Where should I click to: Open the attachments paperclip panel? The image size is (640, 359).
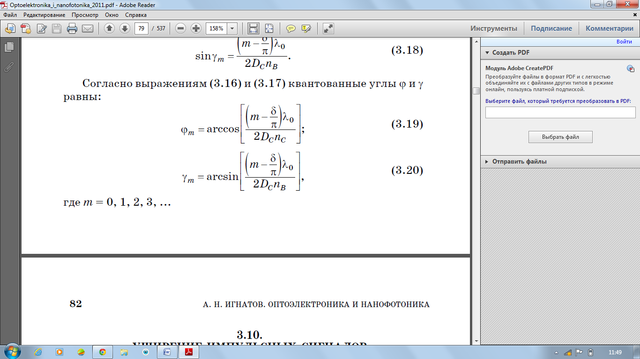[x=9, y=67]
